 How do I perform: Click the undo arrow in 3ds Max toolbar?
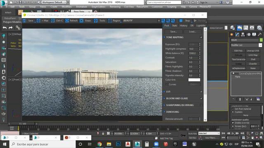(x=5, y=28)
